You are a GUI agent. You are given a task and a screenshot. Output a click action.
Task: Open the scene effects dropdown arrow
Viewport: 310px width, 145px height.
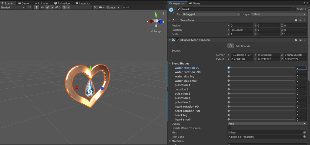pos(52,7)
